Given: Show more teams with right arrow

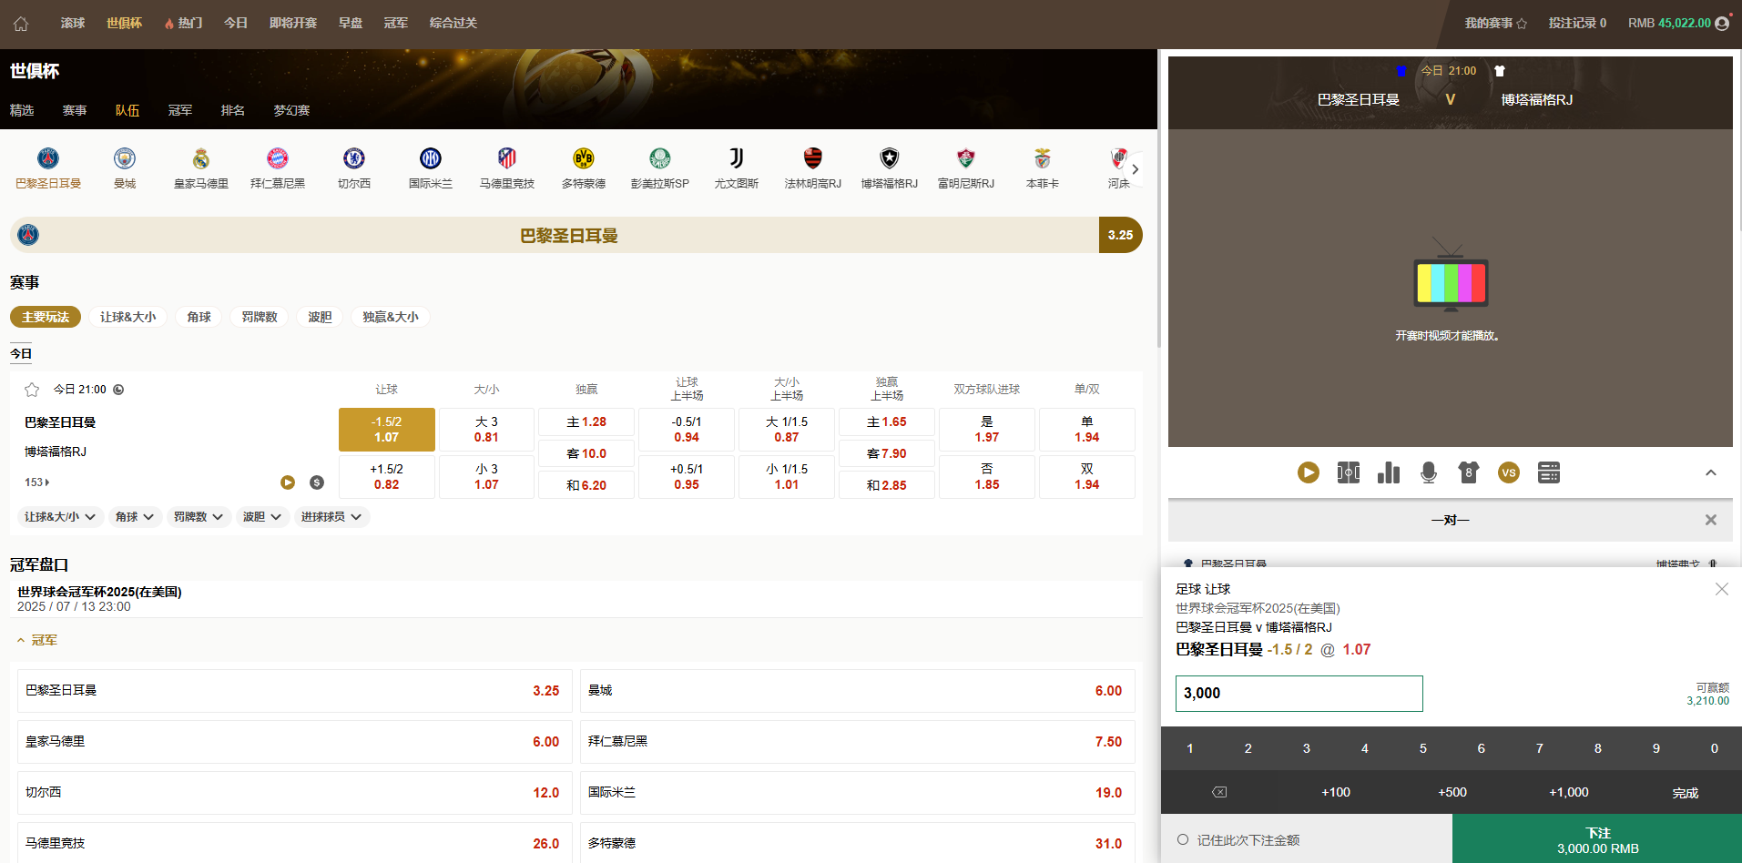Looking at the screenshot, I should [1135, 169].
